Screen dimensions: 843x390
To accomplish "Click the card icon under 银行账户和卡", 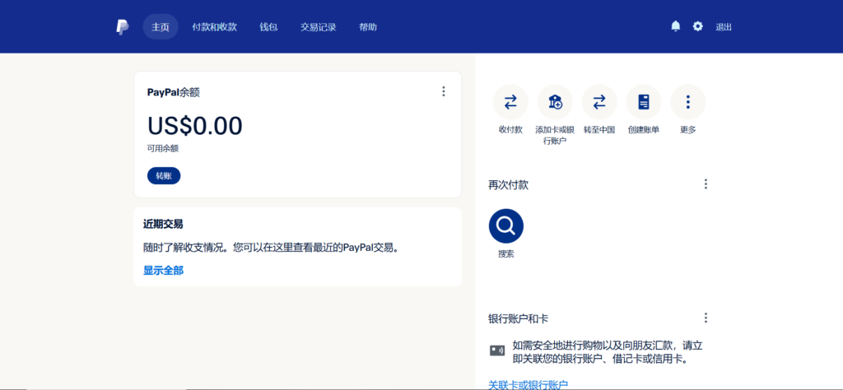I will tap(496, 351).
